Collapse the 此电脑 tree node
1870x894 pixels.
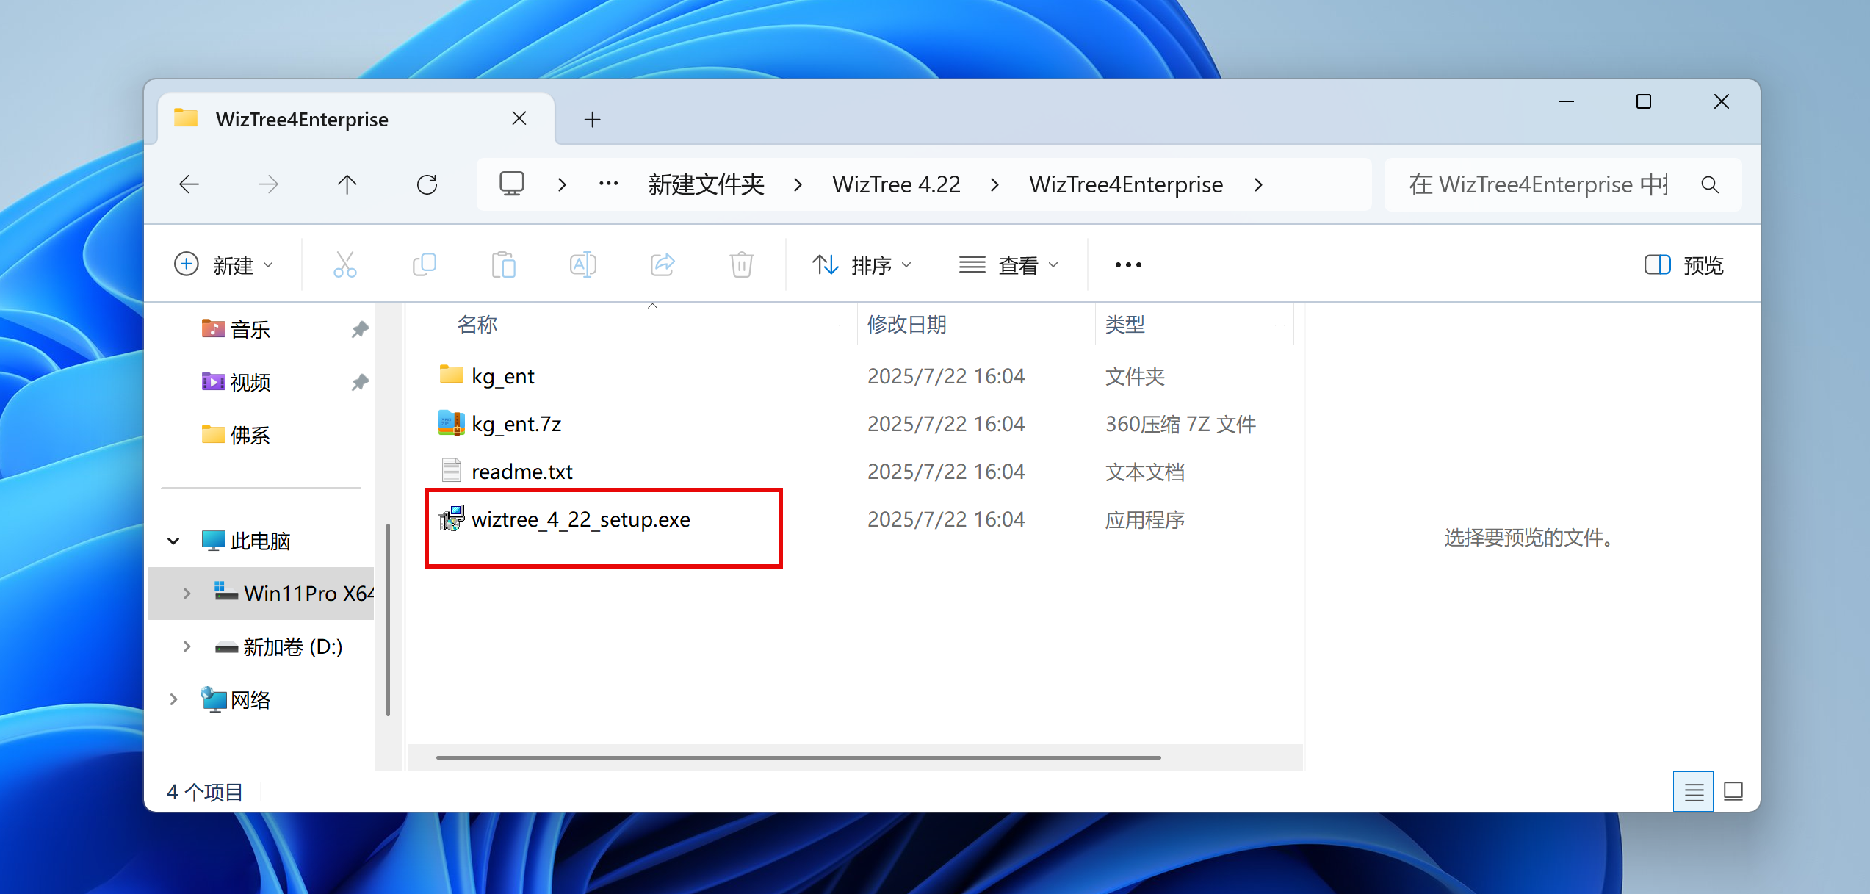173,541
